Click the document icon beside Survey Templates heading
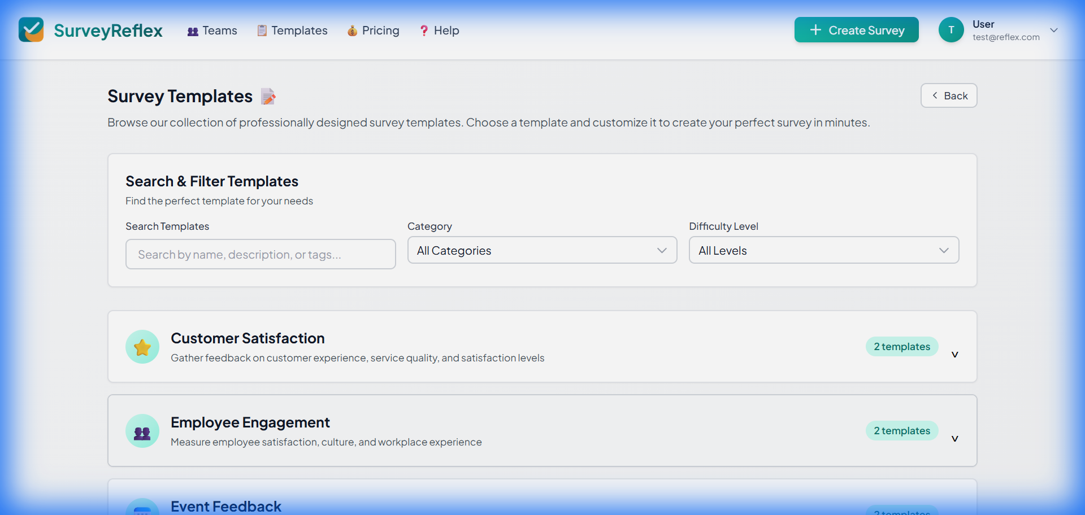This screenshot has width=1085, height=515. (x=268, y=96)
